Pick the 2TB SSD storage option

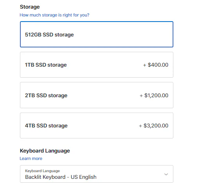pyautogui.click(x=97, y=95)
